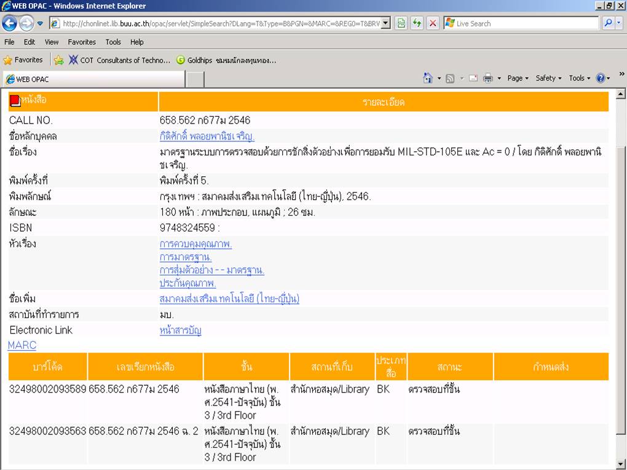Viewport: 627px width, 470px height.
Task: Click the Print icon
Action: pyautogui.click(x=488, y=78)
